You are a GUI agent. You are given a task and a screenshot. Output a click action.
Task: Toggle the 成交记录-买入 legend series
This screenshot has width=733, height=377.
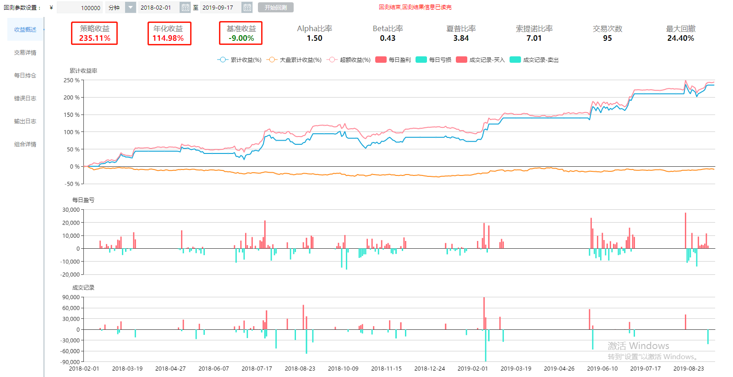[x=480, y=60]
